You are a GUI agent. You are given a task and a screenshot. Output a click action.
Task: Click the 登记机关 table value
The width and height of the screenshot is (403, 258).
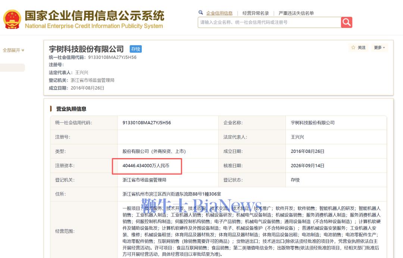[x=144, y=180]
